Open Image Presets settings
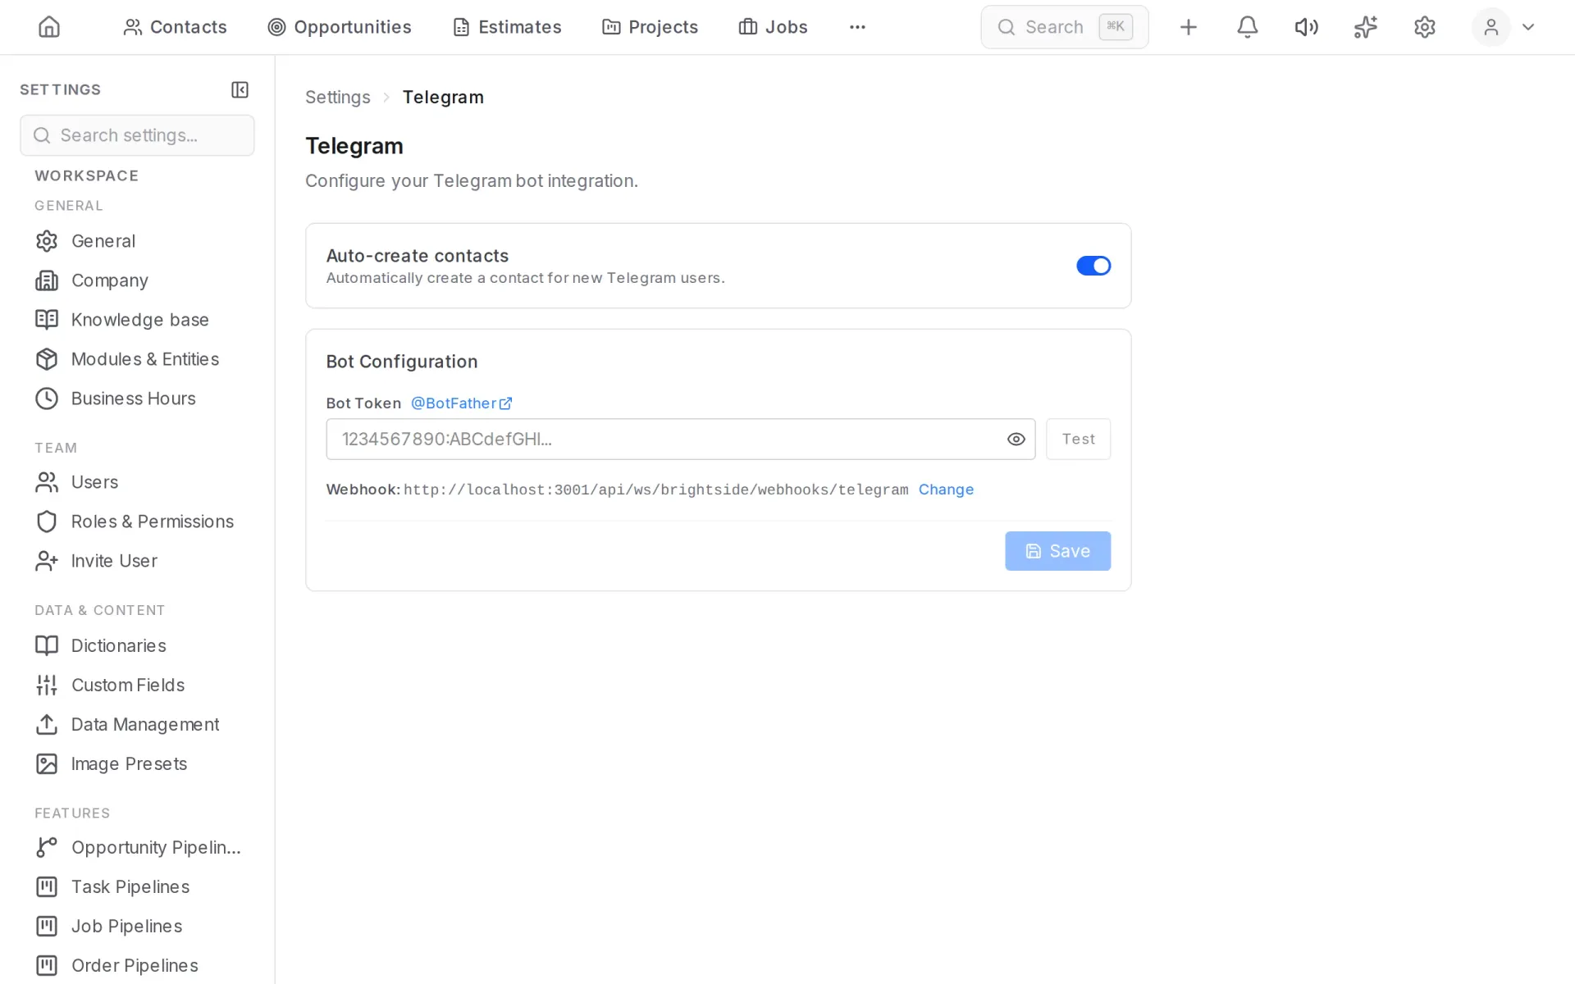This screenshot has height=984, width=1575. (x=137, y=763)
